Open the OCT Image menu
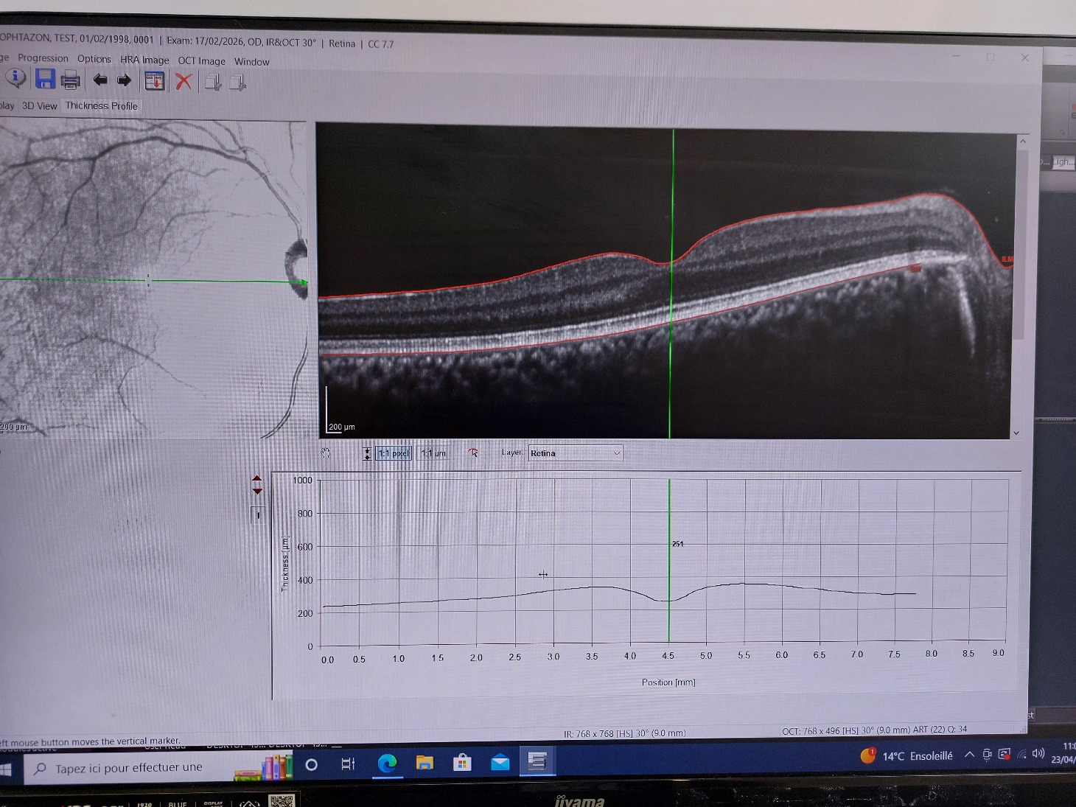Screen dimensions: 1076x807 tap(201, 61)
